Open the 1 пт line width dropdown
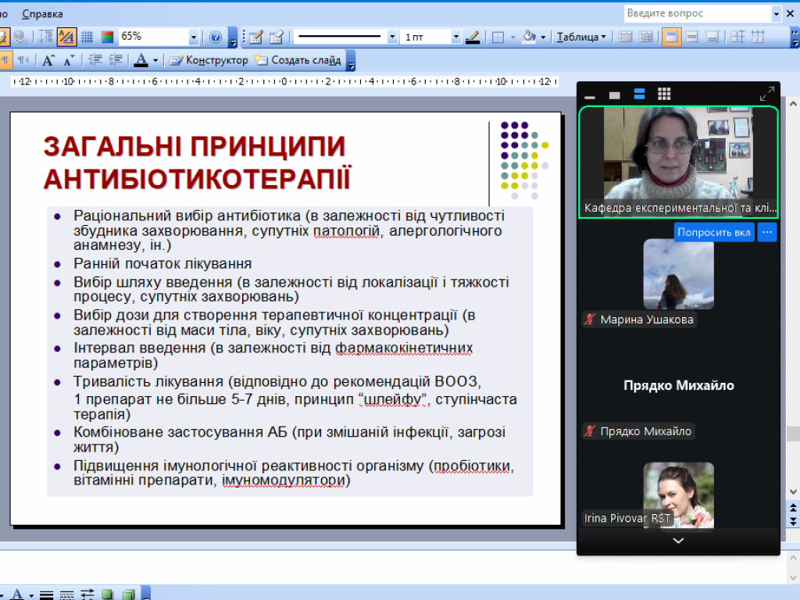The image size is (800, 600). pyautogui.click(x=456, y=37)
